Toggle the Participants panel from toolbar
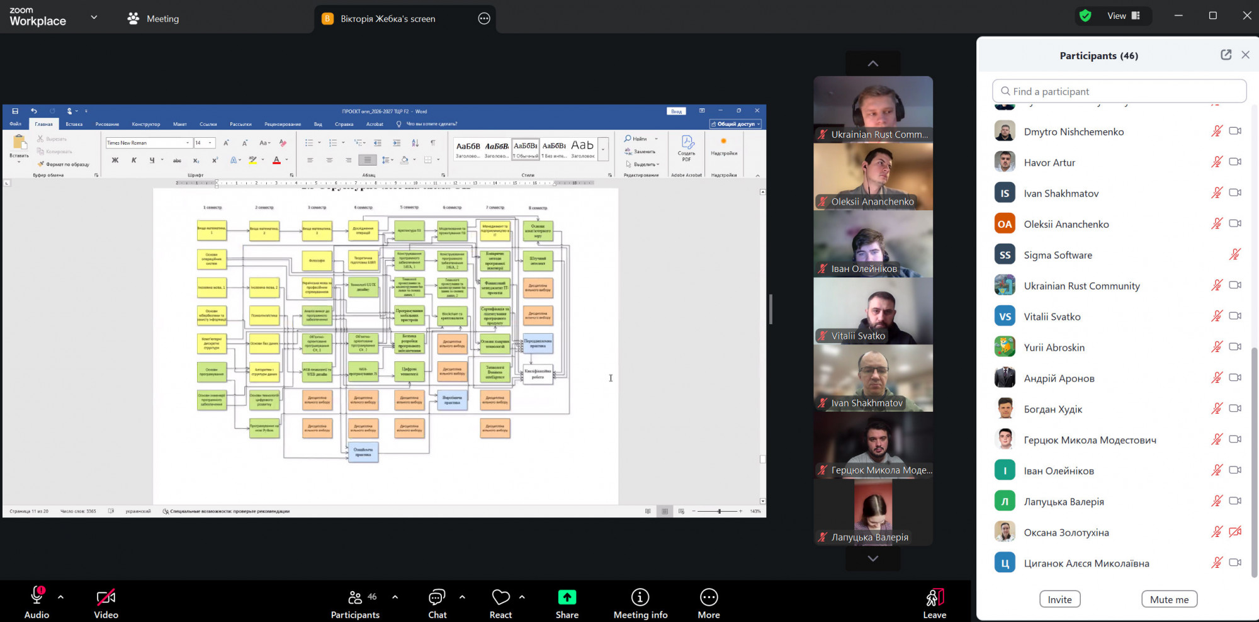The image size is (1259, 622). (356, 597)
